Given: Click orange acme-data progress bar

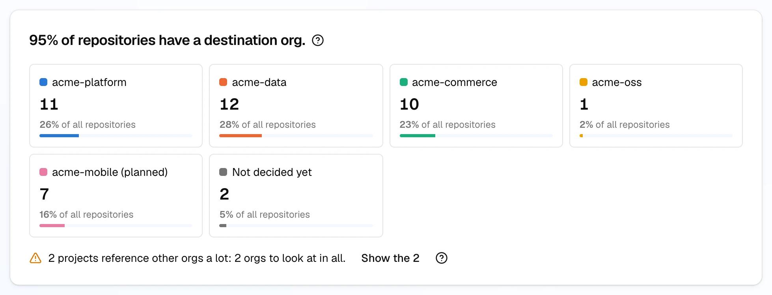Looking at the screenshot, I should (x=296, y=136).
